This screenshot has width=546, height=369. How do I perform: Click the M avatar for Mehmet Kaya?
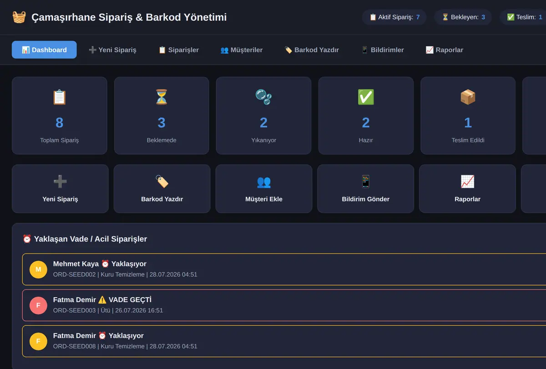pos(38,269)
